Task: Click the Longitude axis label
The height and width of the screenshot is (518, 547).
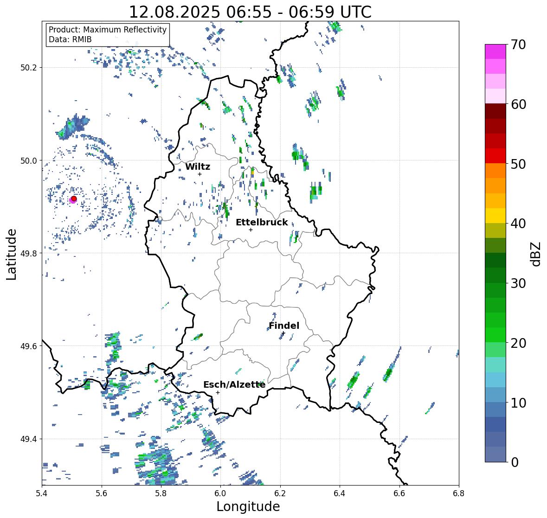Action: 248,506
